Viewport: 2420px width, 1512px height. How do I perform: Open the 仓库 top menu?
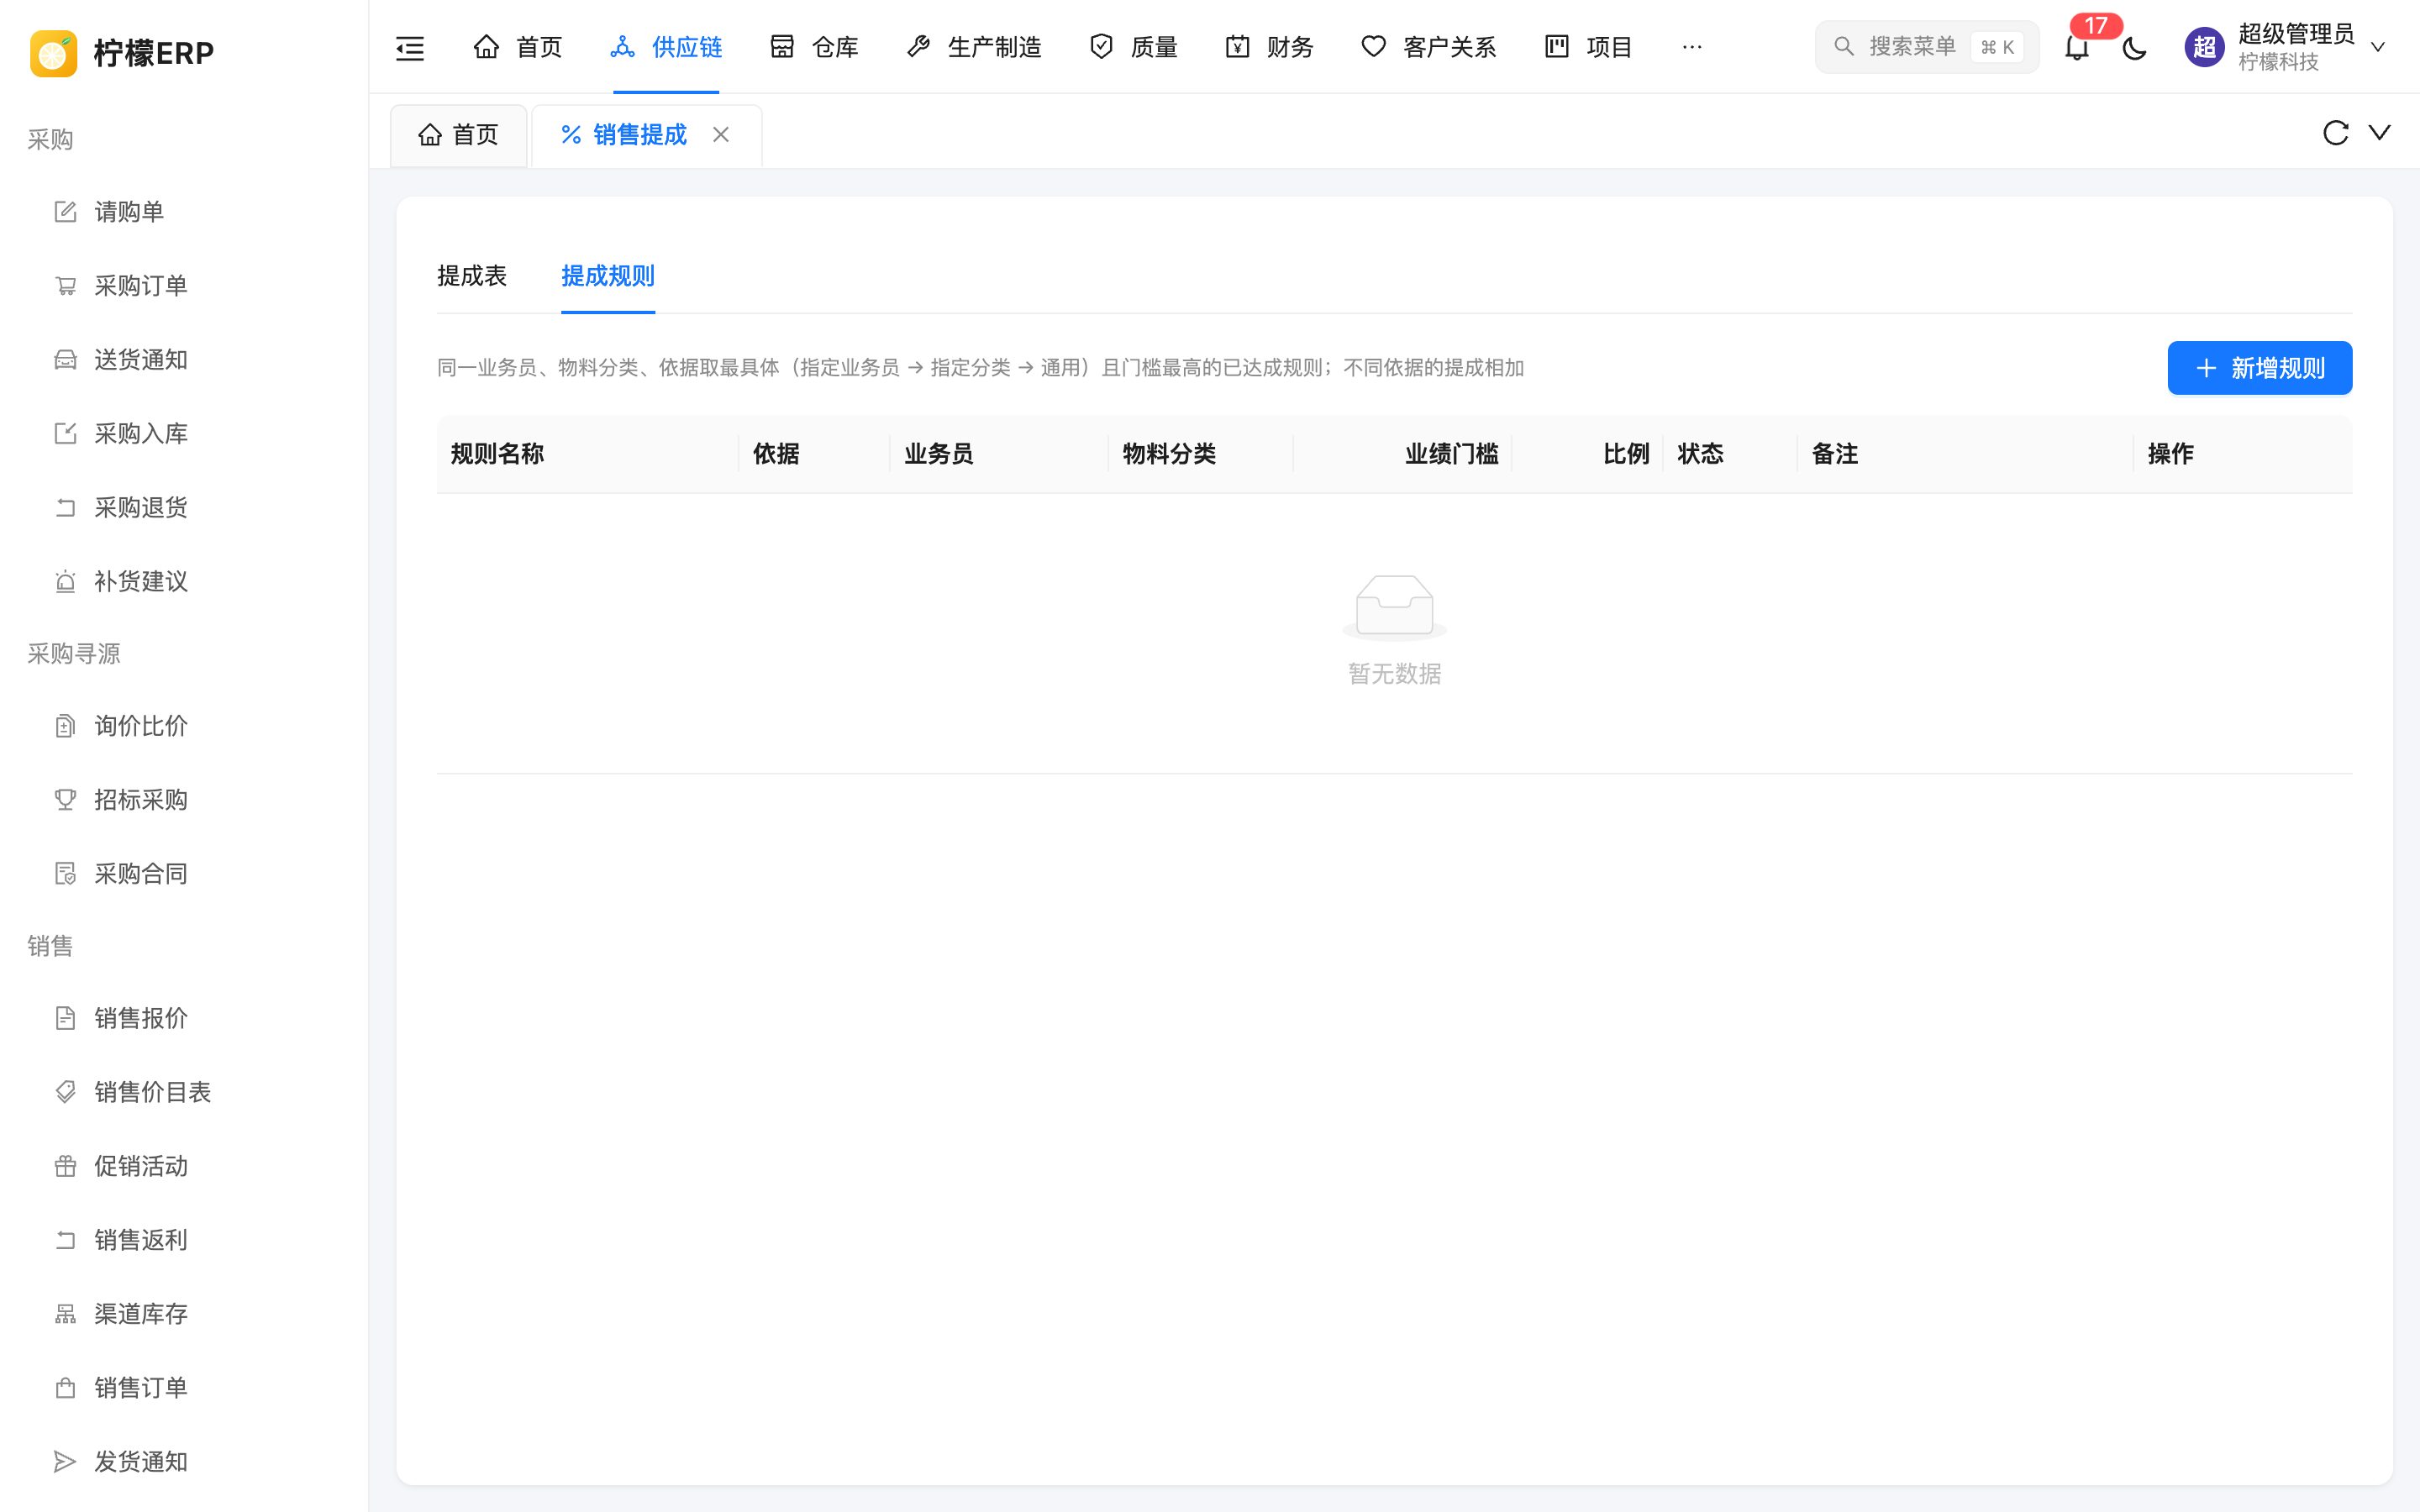pos(814,47)
